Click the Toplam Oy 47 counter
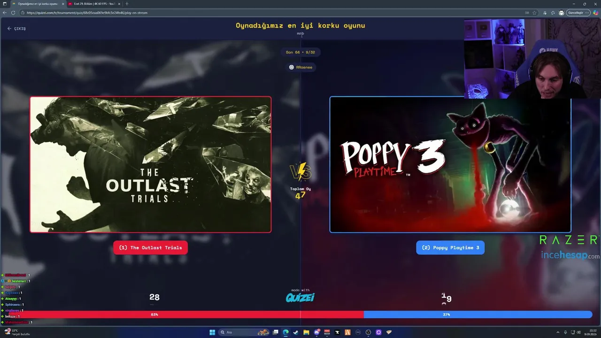 click(300, 193)
